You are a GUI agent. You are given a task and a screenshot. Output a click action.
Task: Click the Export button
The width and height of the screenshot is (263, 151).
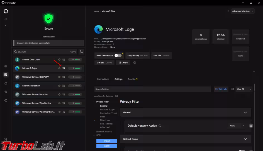[x=106, y=146]
